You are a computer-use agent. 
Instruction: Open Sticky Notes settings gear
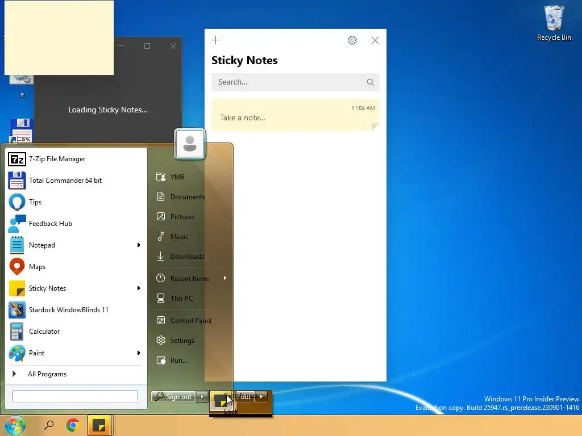352,40
